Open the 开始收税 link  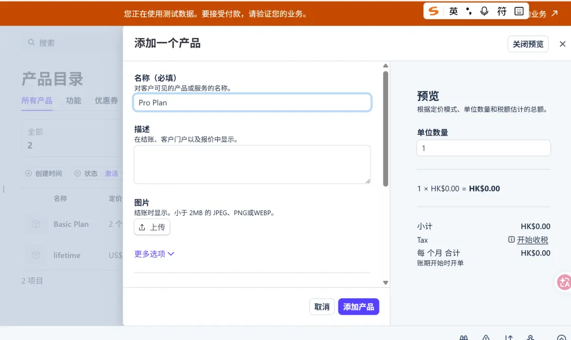pyautogui.click(x=532, y=240)
